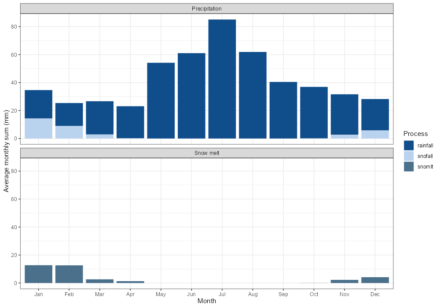
Task: Click the "Process" legend title
Action: [415, 134]
